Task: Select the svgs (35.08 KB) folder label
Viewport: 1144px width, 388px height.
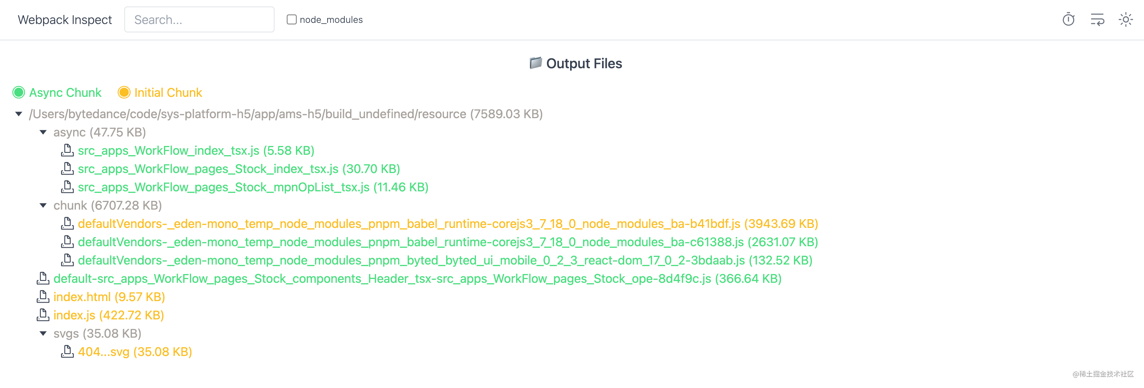Action: tap(97, 333)
